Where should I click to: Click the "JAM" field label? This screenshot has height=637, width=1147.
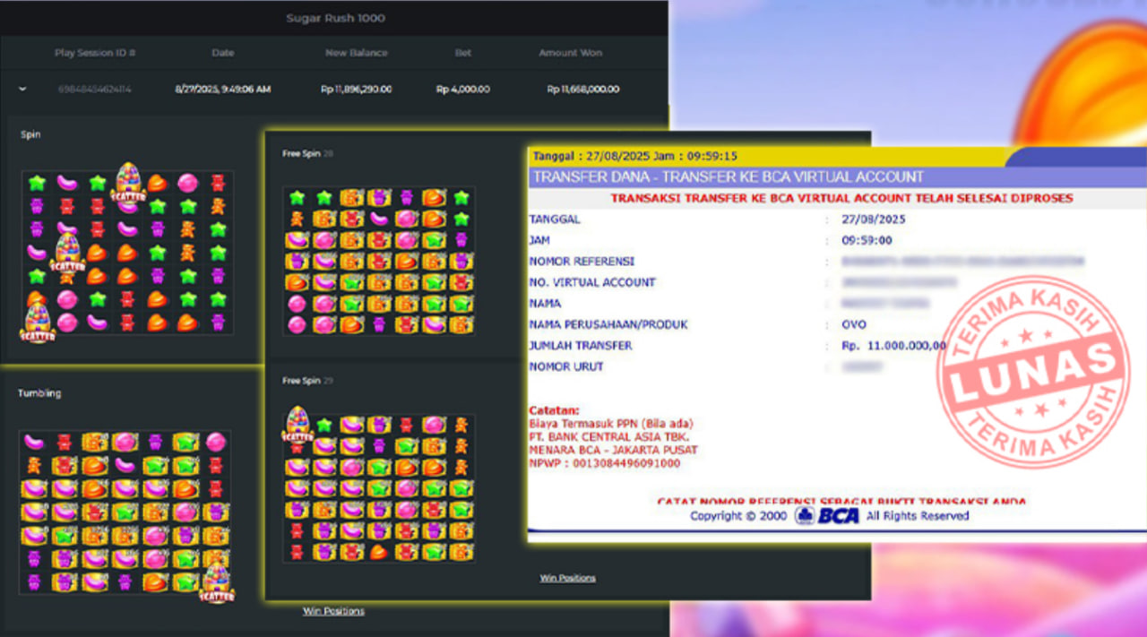539,240
